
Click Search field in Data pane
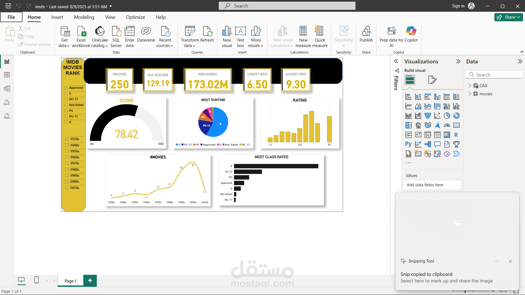click(x=494, y=75)
